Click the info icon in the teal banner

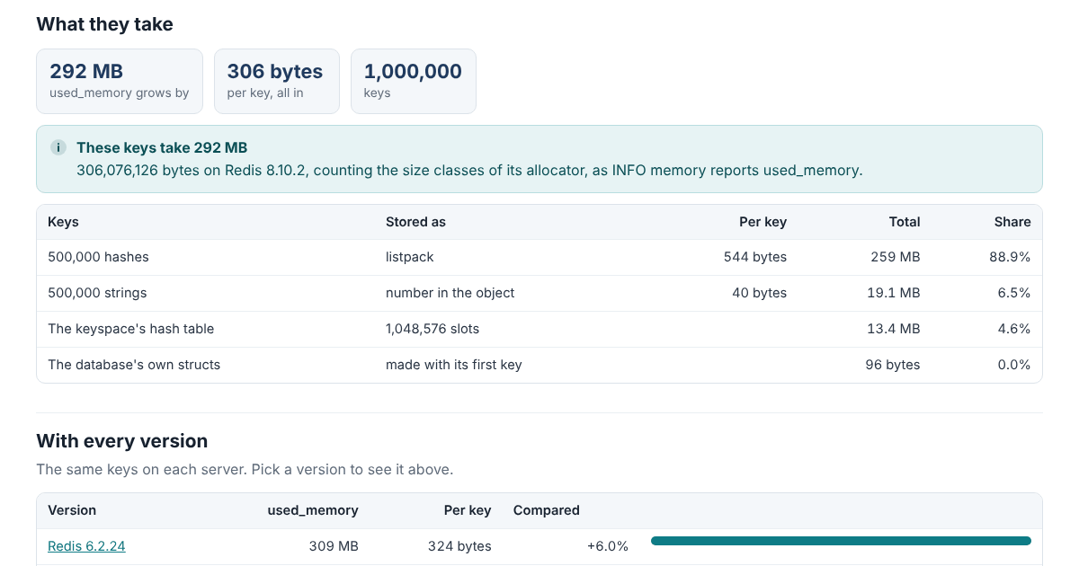pos(58,147)
